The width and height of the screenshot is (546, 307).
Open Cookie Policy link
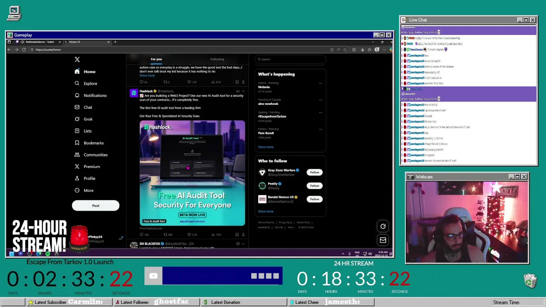(x=303, y=223)
